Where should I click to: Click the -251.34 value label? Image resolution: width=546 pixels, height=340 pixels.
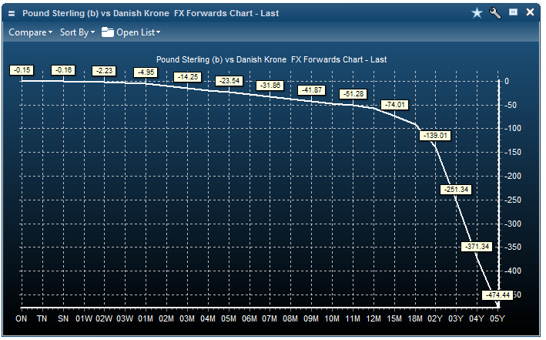pyautogui.click(x=456, y=189)
